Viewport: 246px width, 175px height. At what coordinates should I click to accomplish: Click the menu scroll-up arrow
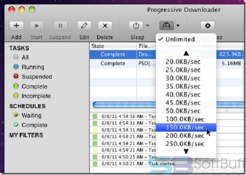pos(186,53)
